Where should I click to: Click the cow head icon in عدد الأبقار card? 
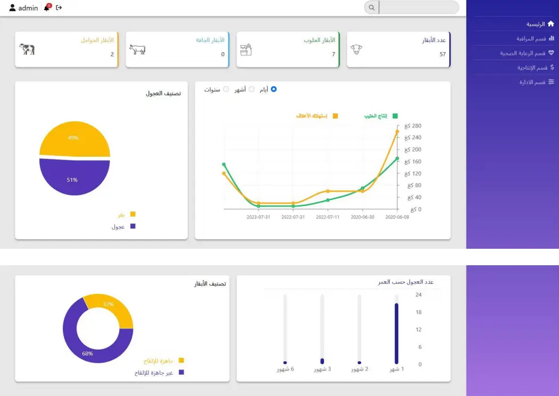356,49
